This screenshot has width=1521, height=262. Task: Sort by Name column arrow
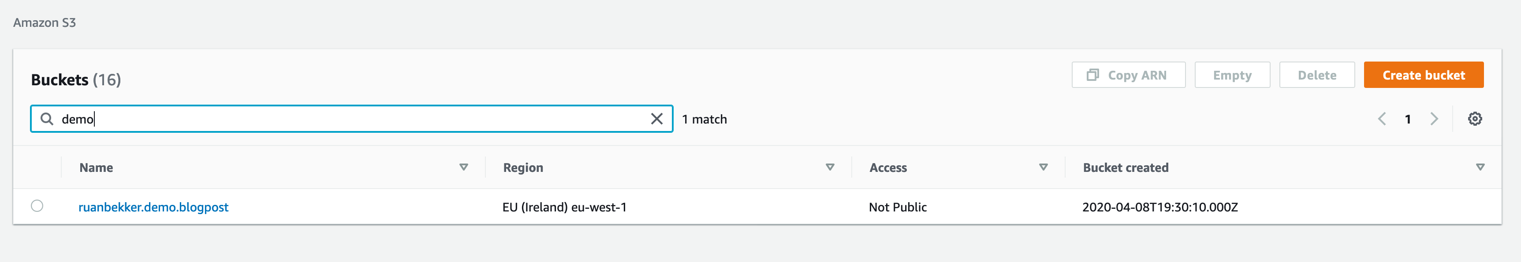pos(463,167)
